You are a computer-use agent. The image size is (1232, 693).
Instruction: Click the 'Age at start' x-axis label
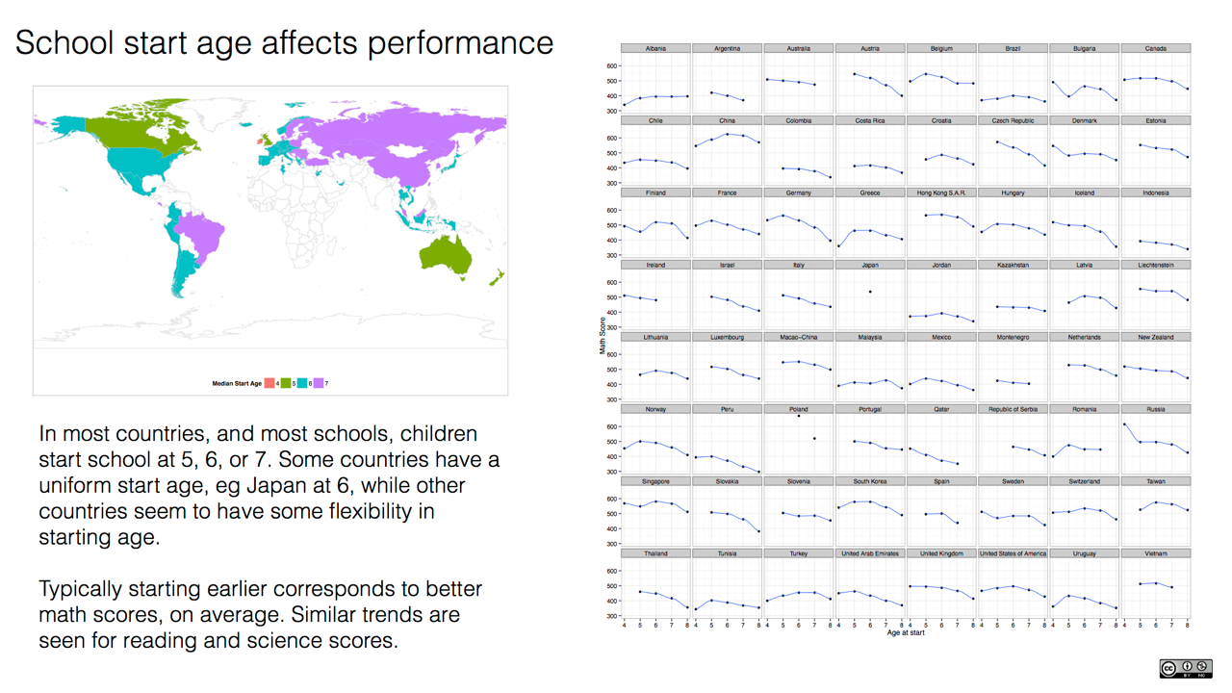pos(905,632)
